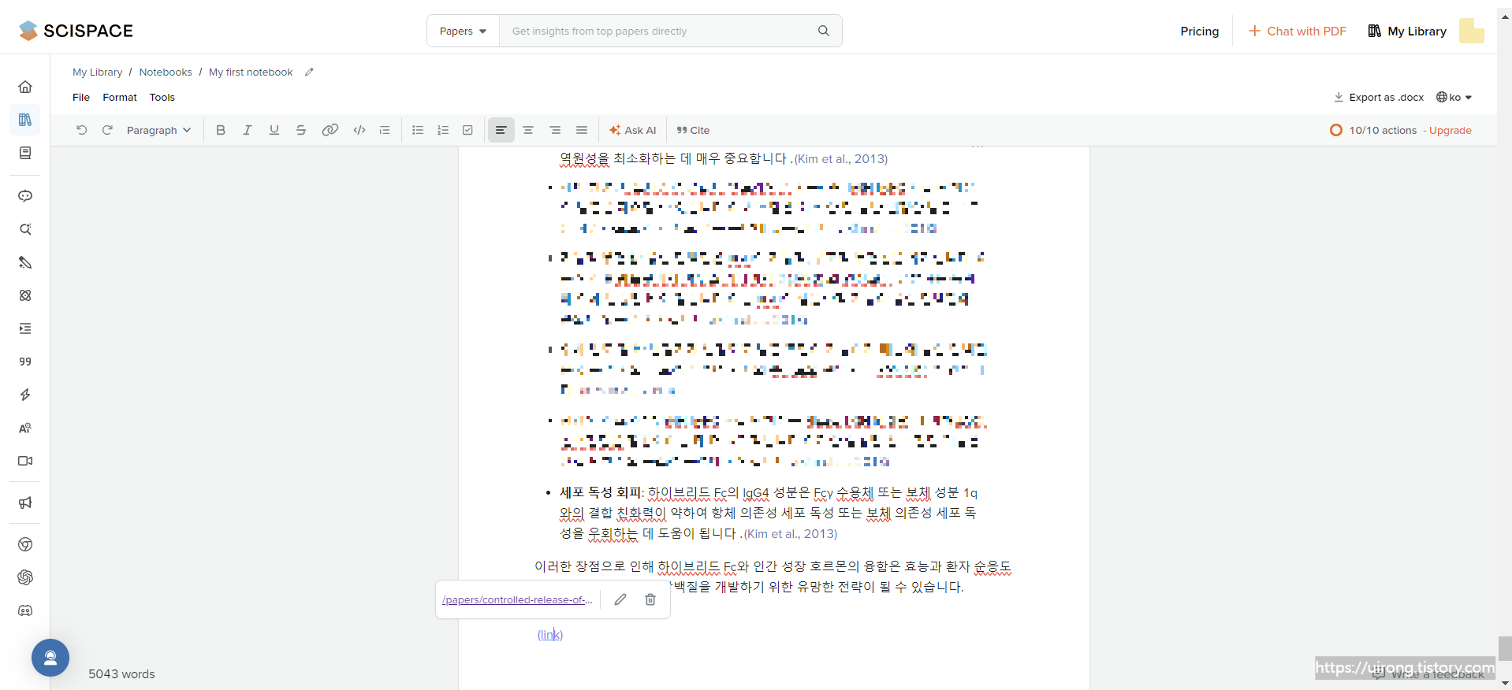This screenshot has height=690, width=1512.
Task: Click the SCISPACE logo
Action: pyautogui.click(x=76, y=31)
